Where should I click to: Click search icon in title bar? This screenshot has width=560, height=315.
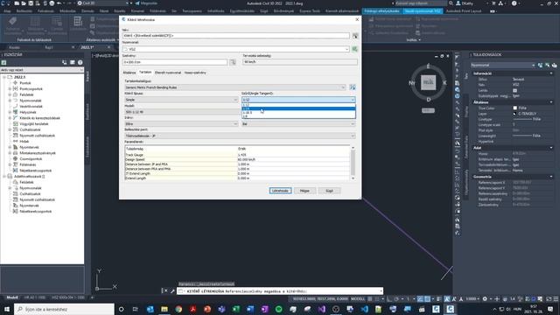451,3
